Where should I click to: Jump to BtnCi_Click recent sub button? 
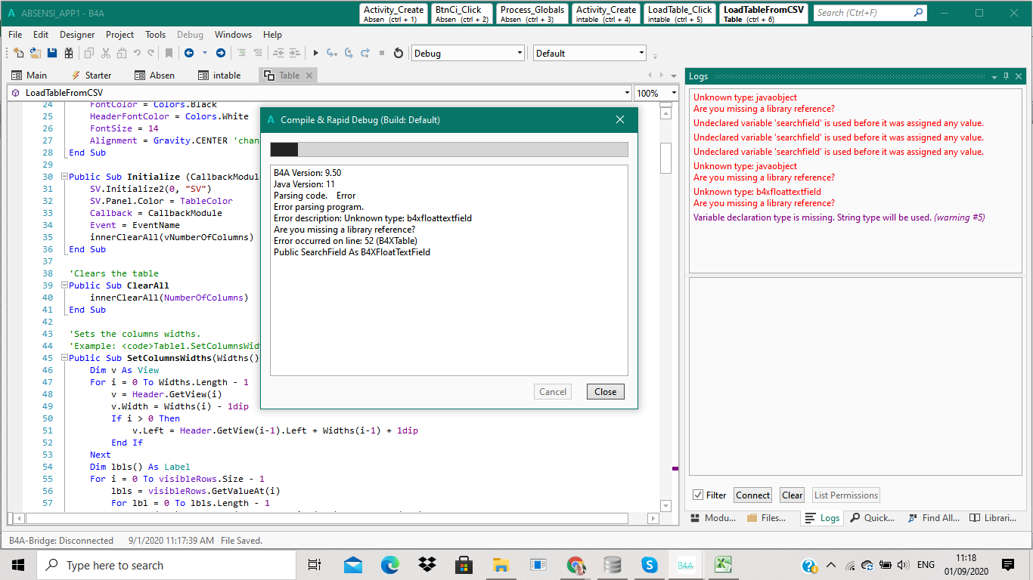tap(462, 14)
